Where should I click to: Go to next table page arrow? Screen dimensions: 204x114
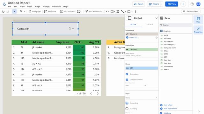pos(98,93)
